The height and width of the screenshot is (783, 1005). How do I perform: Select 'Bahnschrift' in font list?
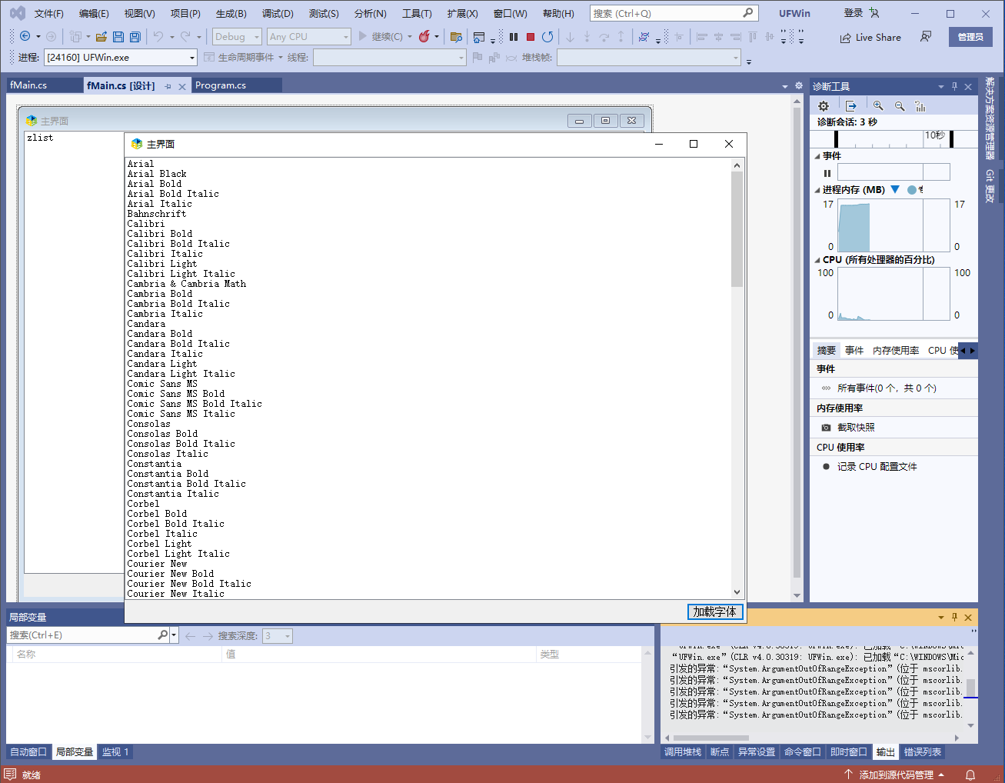157,214
